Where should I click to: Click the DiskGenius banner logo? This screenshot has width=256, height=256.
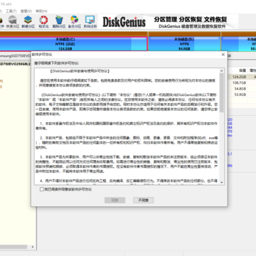[124, 22]
